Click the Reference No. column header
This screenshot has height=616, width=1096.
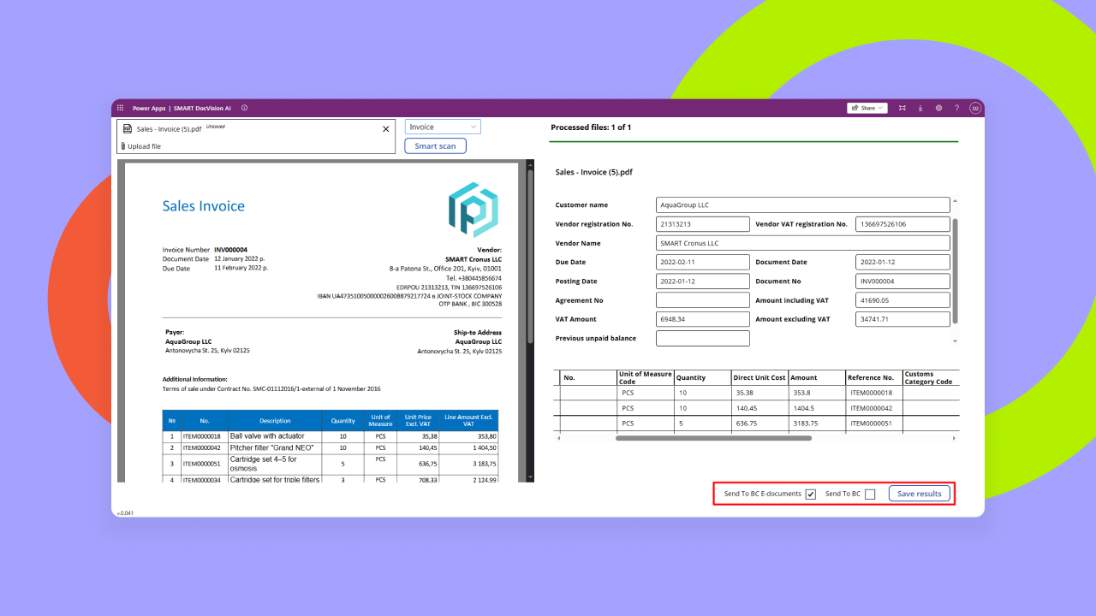click(x=874, y=378)
